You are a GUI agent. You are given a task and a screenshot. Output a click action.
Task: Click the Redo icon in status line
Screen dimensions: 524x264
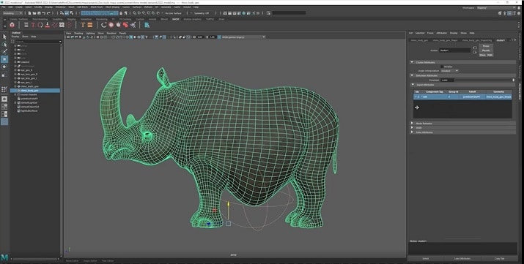48,13
